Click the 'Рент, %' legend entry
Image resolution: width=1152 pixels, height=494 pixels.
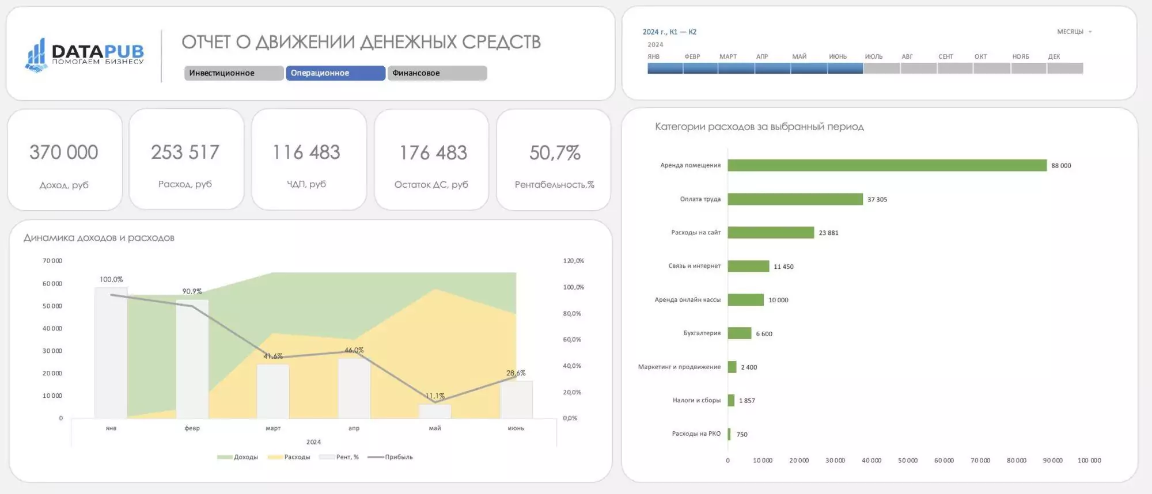coord(339,457)
